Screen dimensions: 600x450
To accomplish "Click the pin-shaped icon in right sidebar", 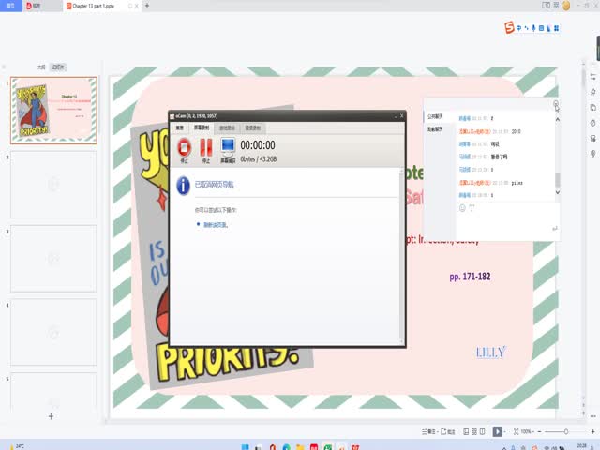I will pos(593,154).
